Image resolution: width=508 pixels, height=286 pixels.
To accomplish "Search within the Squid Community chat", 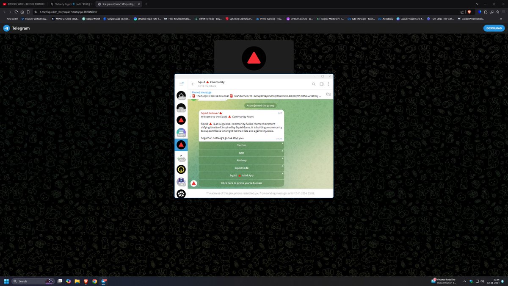I will pyautogui.click(x=314, y=84).
